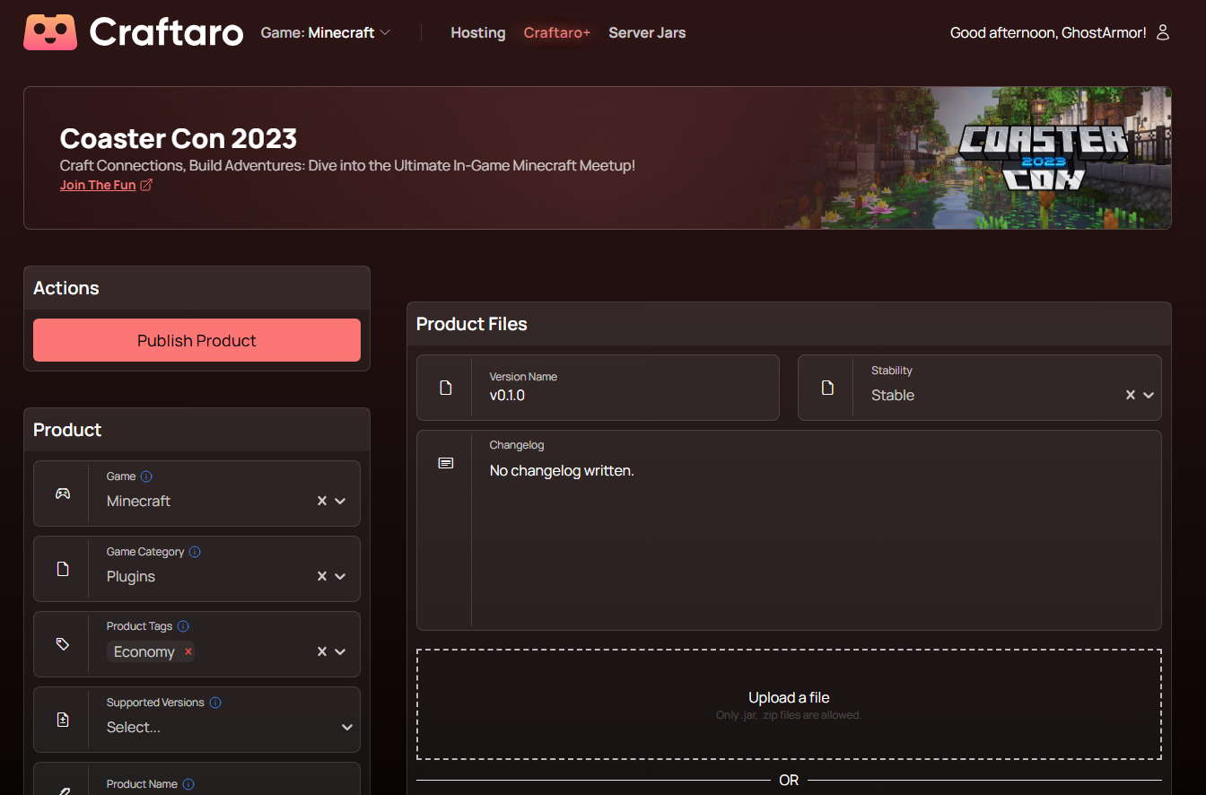
Task: Click the Coaster Con 2023 heading
Action: [x=179, y=138]
